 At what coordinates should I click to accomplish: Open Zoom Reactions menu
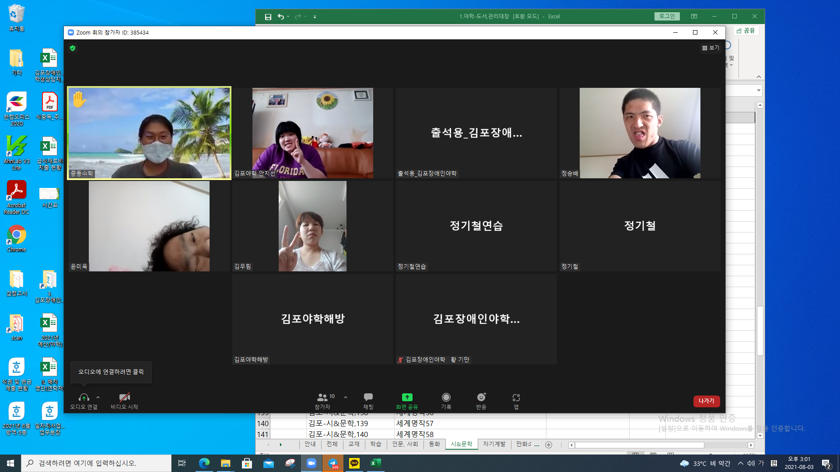click(481, 400)
